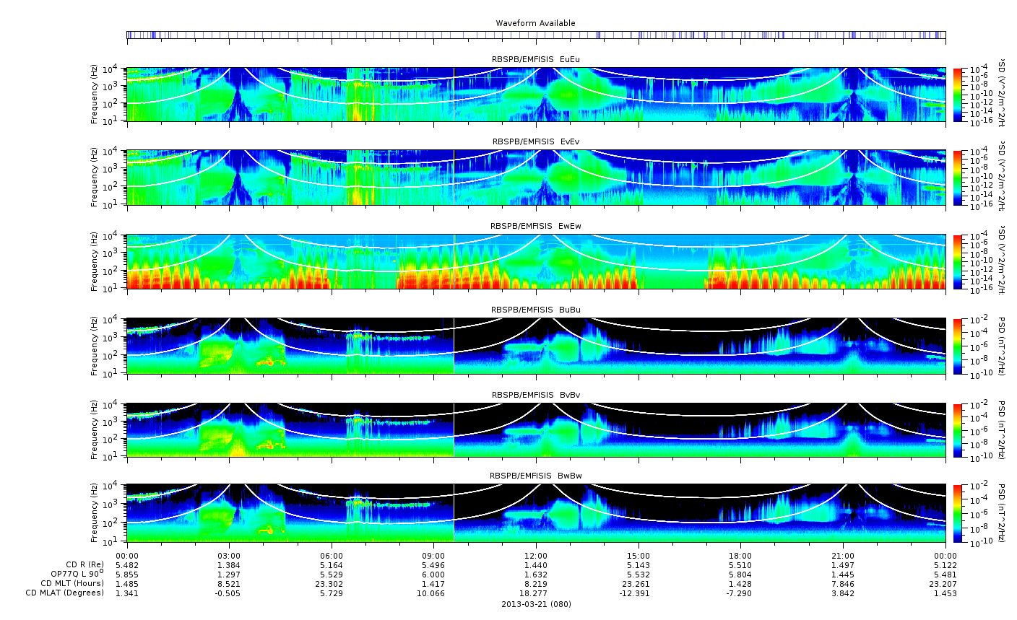Click the 'RBSPB/EMFISIS BvBv' panel title
The image size is (1017, 620).
click(x=535, y=396)
